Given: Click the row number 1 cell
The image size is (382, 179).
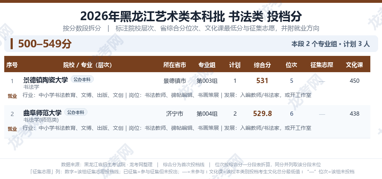Looking at the screenshot, I should point(12,81).
